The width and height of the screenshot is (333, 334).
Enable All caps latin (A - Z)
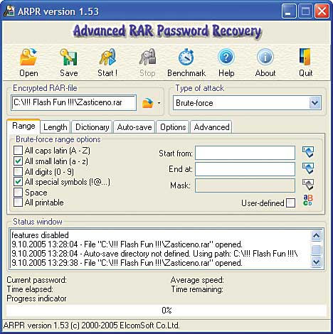click(18, 151)
